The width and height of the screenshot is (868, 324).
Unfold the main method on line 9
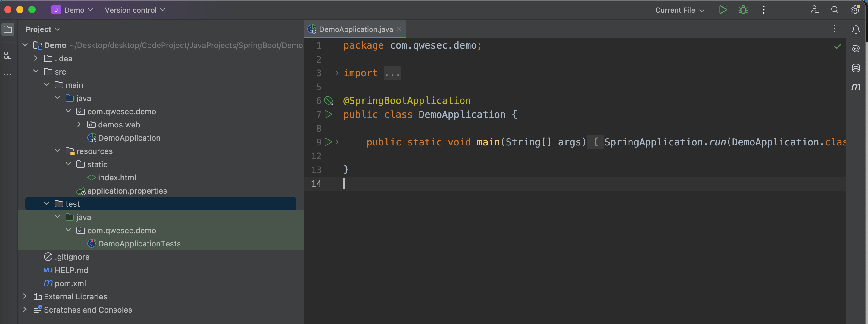[x=337, y=142]
